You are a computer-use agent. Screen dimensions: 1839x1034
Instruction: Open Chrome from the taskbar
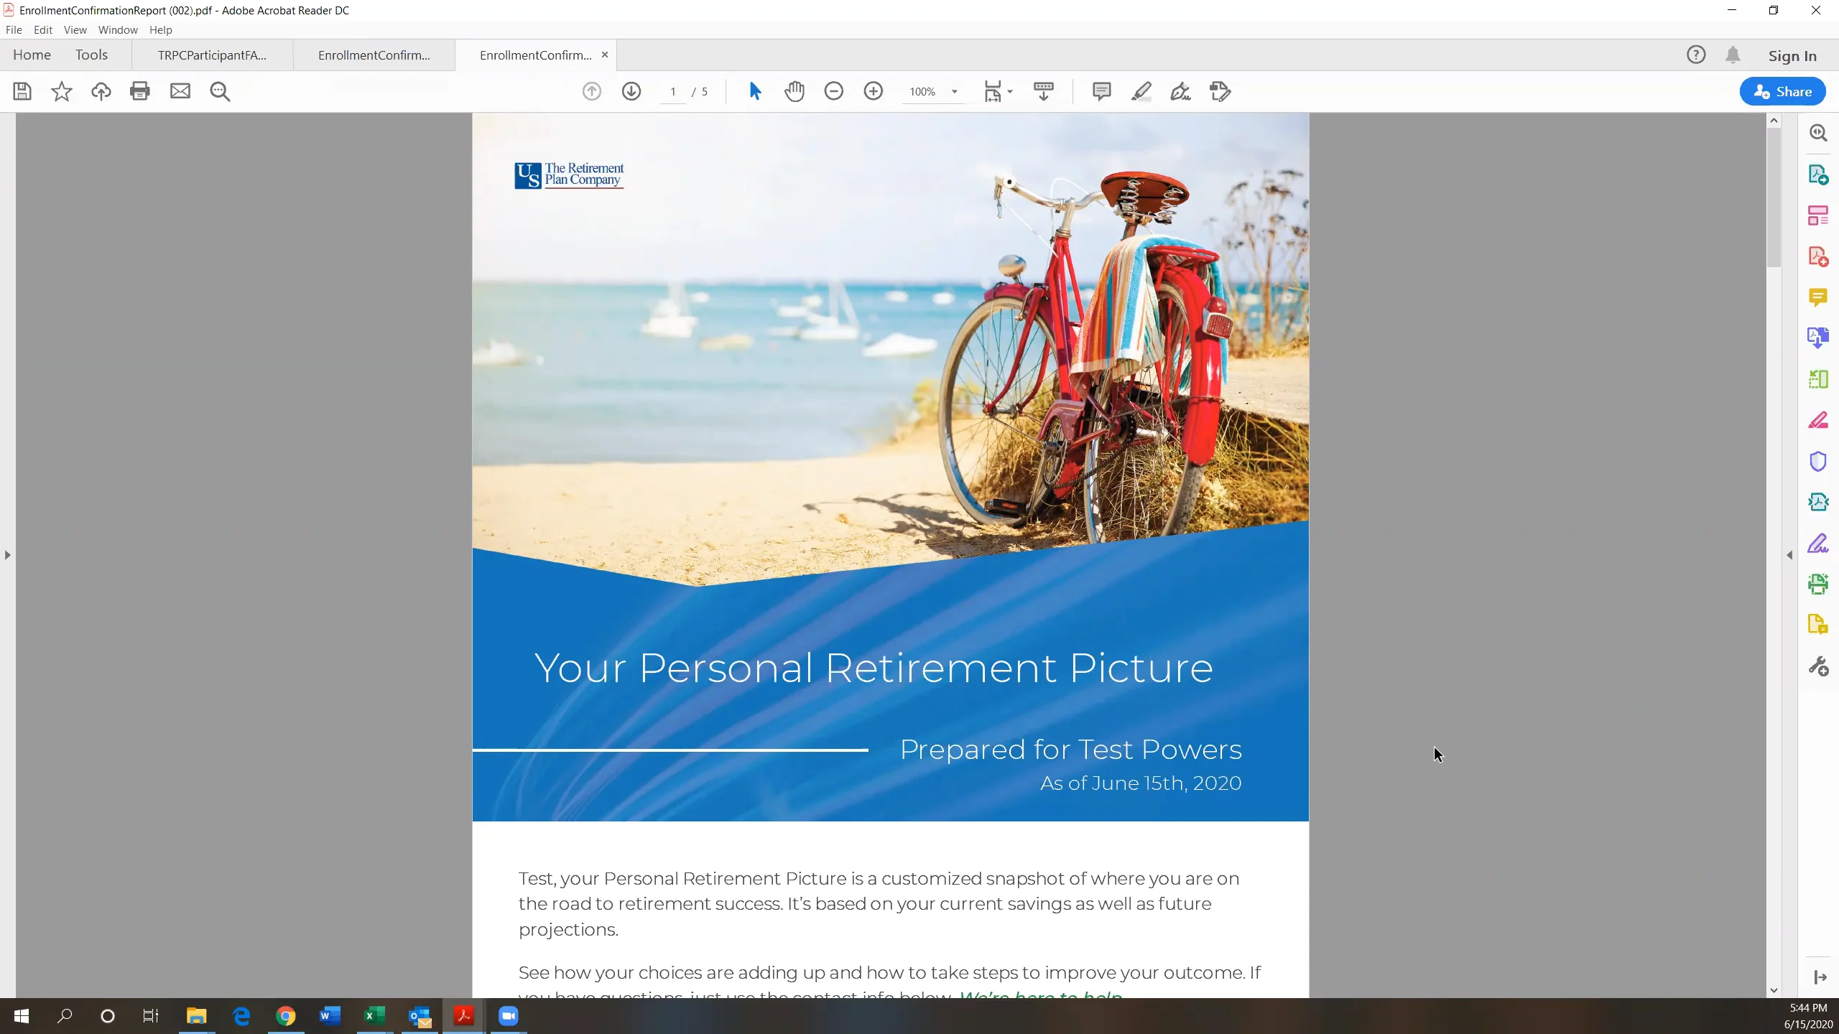point(286,1016)
